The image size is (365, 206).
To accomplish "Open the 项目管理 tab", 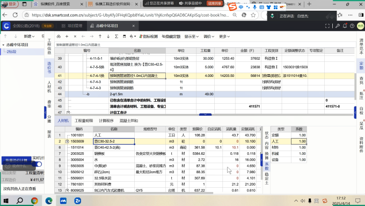I will tap(72, 26).
